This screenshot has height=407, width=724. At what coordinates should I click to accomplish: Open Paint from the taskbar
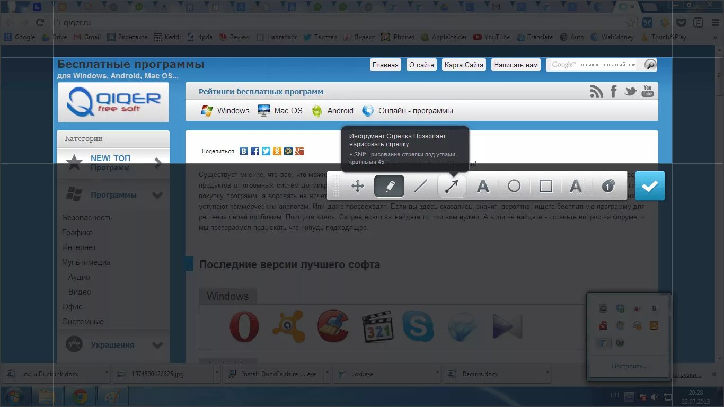112,397
